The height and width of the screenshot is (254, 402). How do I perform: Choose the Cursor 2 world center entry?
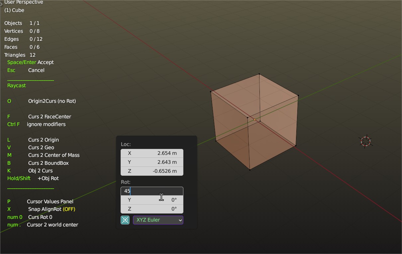[53, 224]
